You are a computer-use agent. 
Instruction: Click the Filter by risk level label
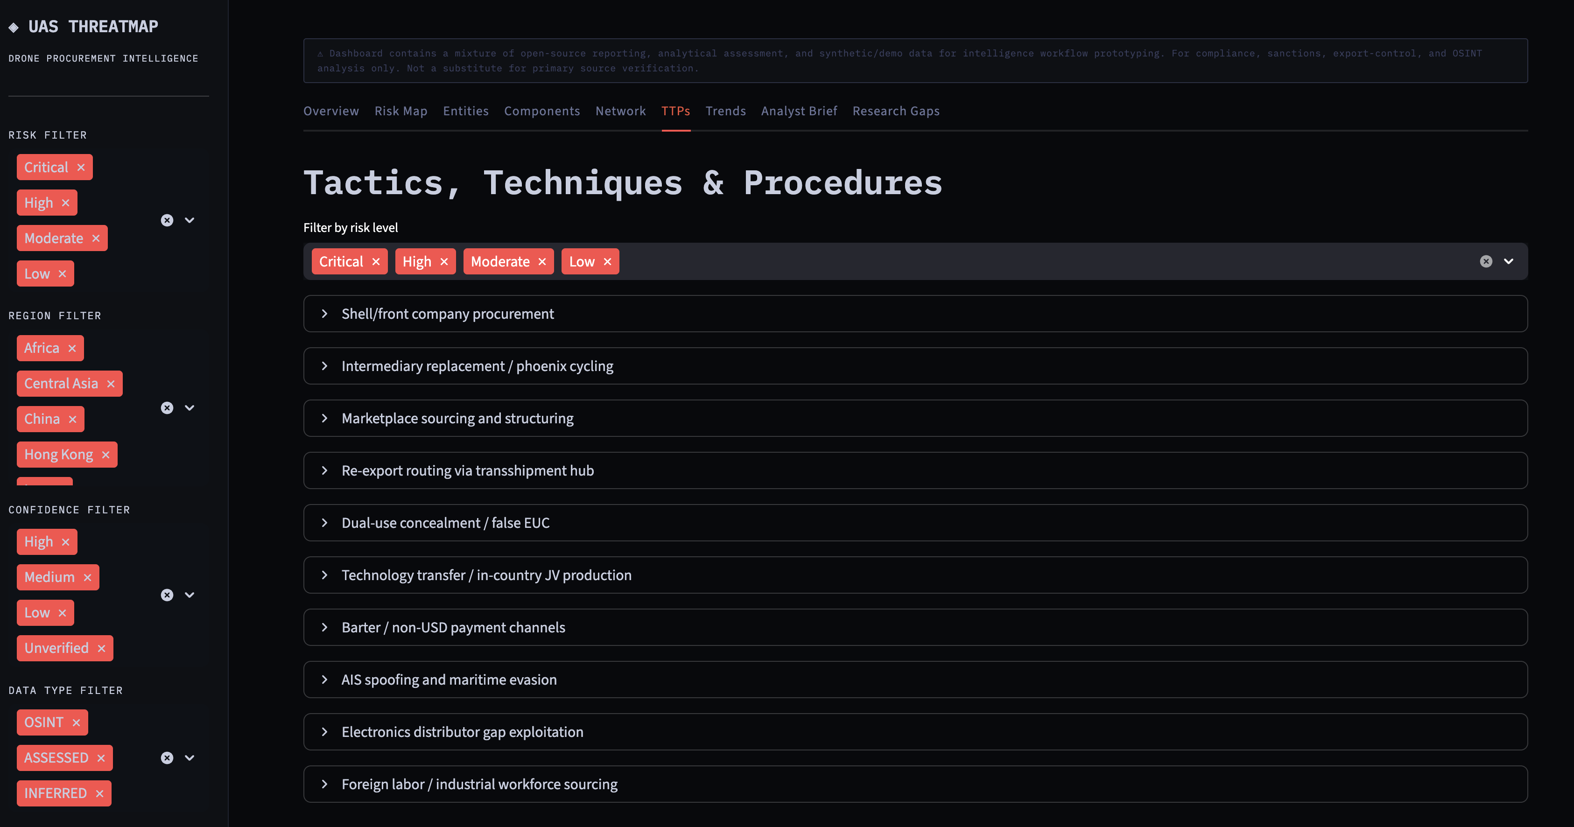tap(351, 228)
